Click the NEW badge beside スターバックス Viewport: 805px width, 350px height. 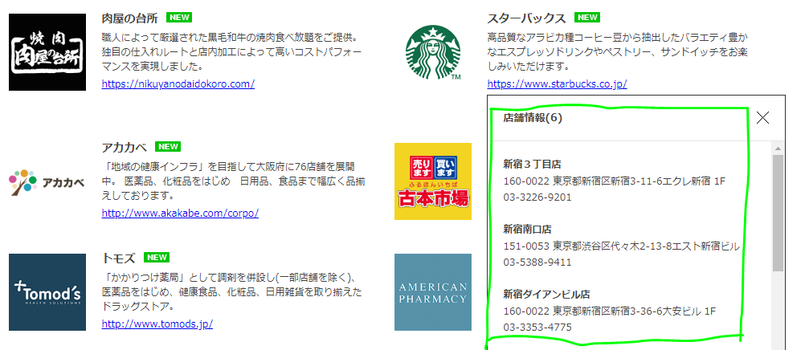[587, 18]
